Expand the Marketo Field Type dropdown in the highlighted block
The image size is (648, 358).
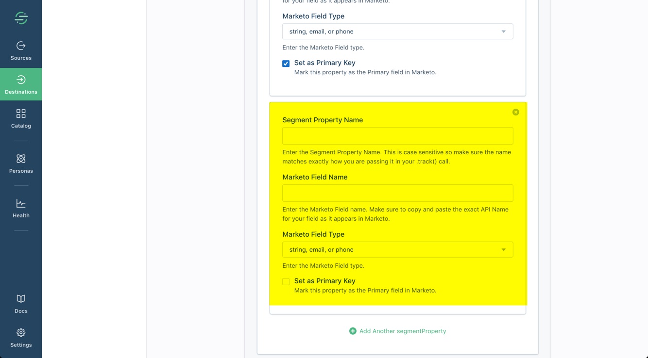397,249
